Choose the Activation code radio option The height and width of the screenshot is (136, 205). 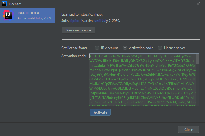[x=125, y=48]
